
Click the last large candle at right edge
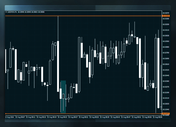coord(158,73)
